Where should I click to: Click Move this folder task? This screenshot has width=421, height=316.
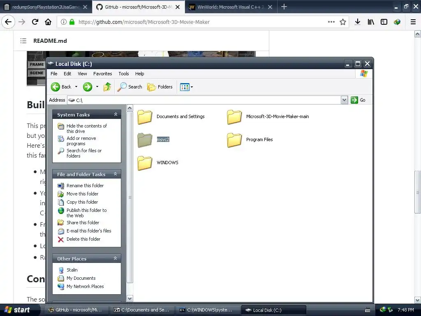tap(82, 194)
